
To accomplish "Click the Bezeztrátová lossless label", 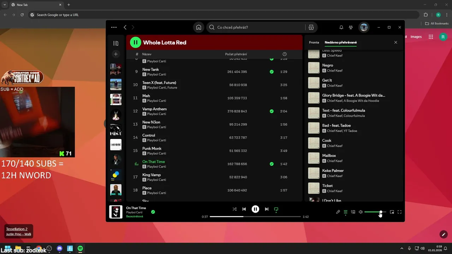I will 135,216.
